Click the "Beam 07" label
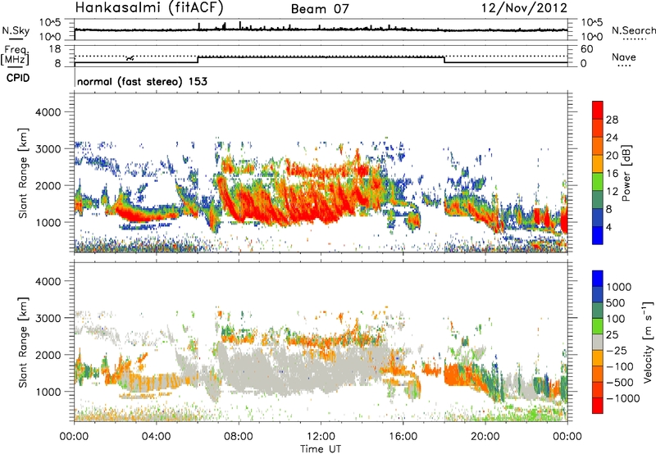 (x=320, y=9)
